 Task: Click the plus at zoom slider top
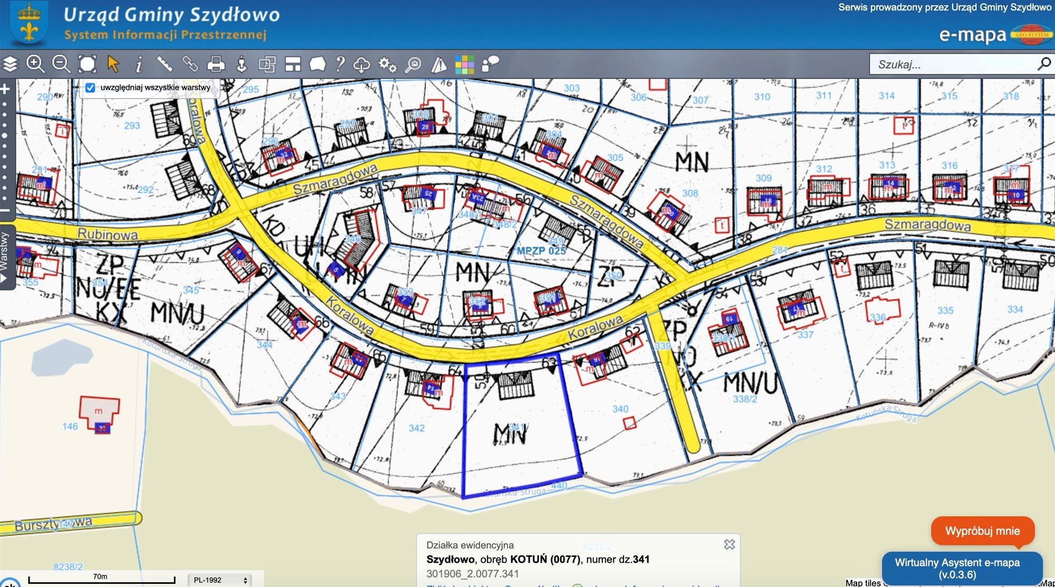pyautogui.click(x=5, y=89)
